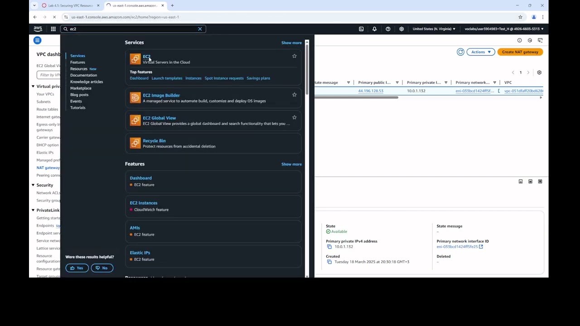
Task: Click the EC2 Image Builder icon
Action: pos(135,98)
